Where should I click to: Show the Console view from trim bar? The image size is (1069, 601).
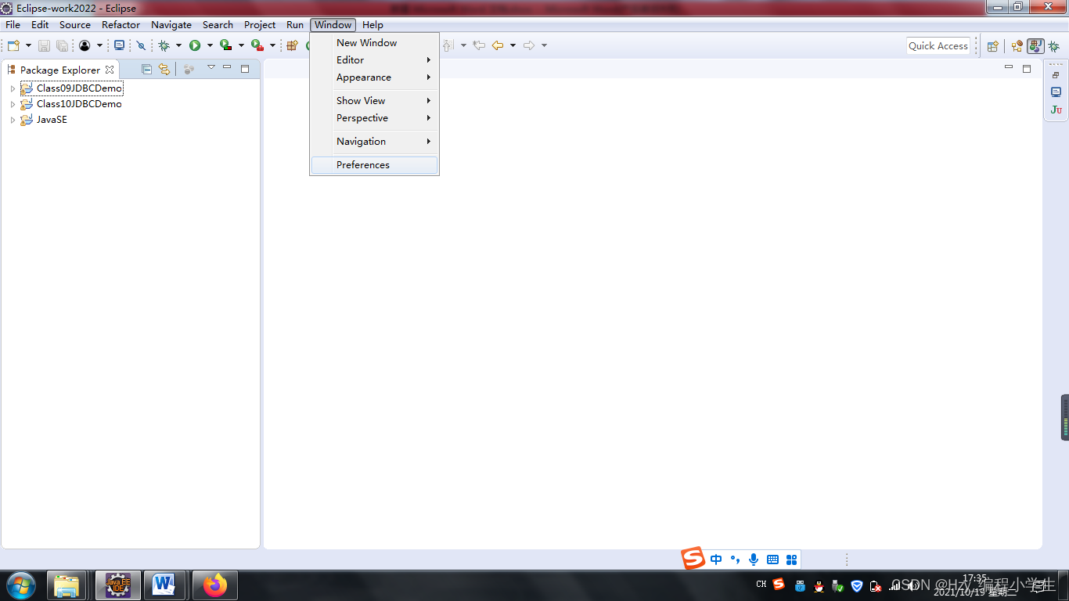point(1056,92)
